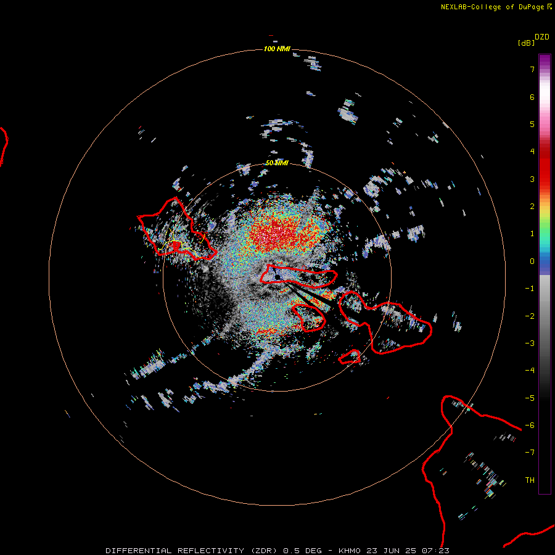Select the 100 NMI range ring label

pyautogui.click(x=277, y=49)
